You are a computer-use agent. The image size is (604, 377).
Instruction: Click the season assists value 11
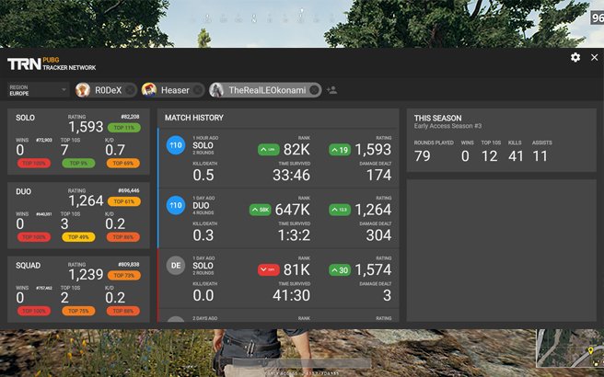click(540, 155)
